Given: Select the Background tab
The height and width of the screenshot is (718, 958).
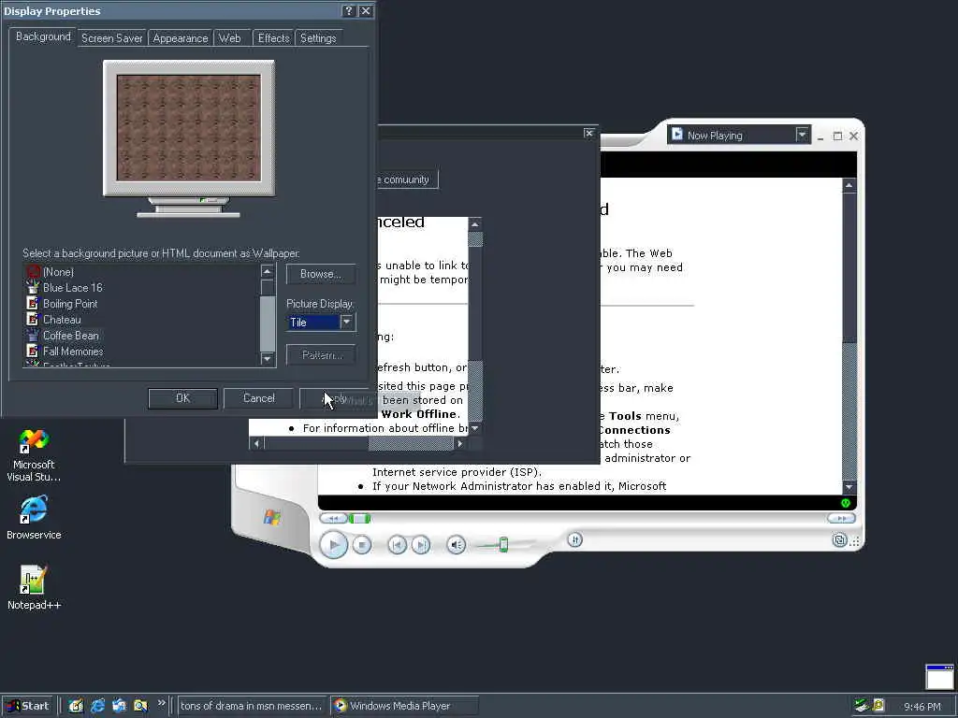Looking at the screenshot, I should 43,36.
